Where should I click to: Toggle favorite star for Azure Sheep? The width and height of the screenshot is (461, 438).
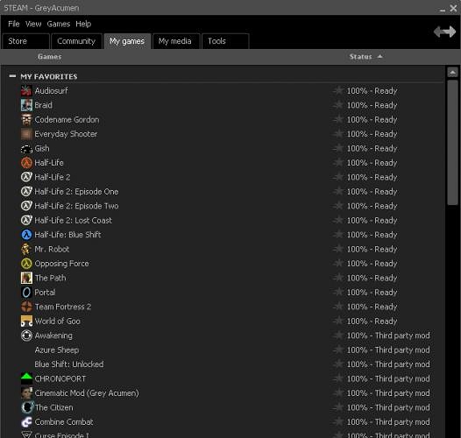[x=338, y=350]
